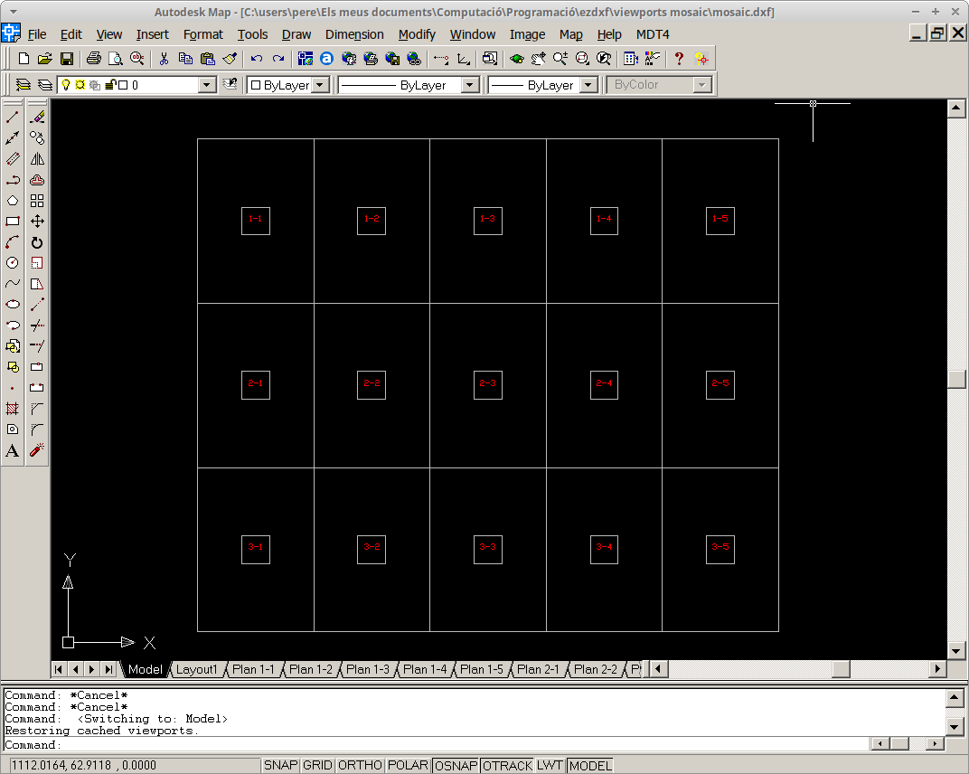Click the command window scroll-up arrow
Image resolution: width=969 pixels, height=774 pixels.
[x=955, y=698]
